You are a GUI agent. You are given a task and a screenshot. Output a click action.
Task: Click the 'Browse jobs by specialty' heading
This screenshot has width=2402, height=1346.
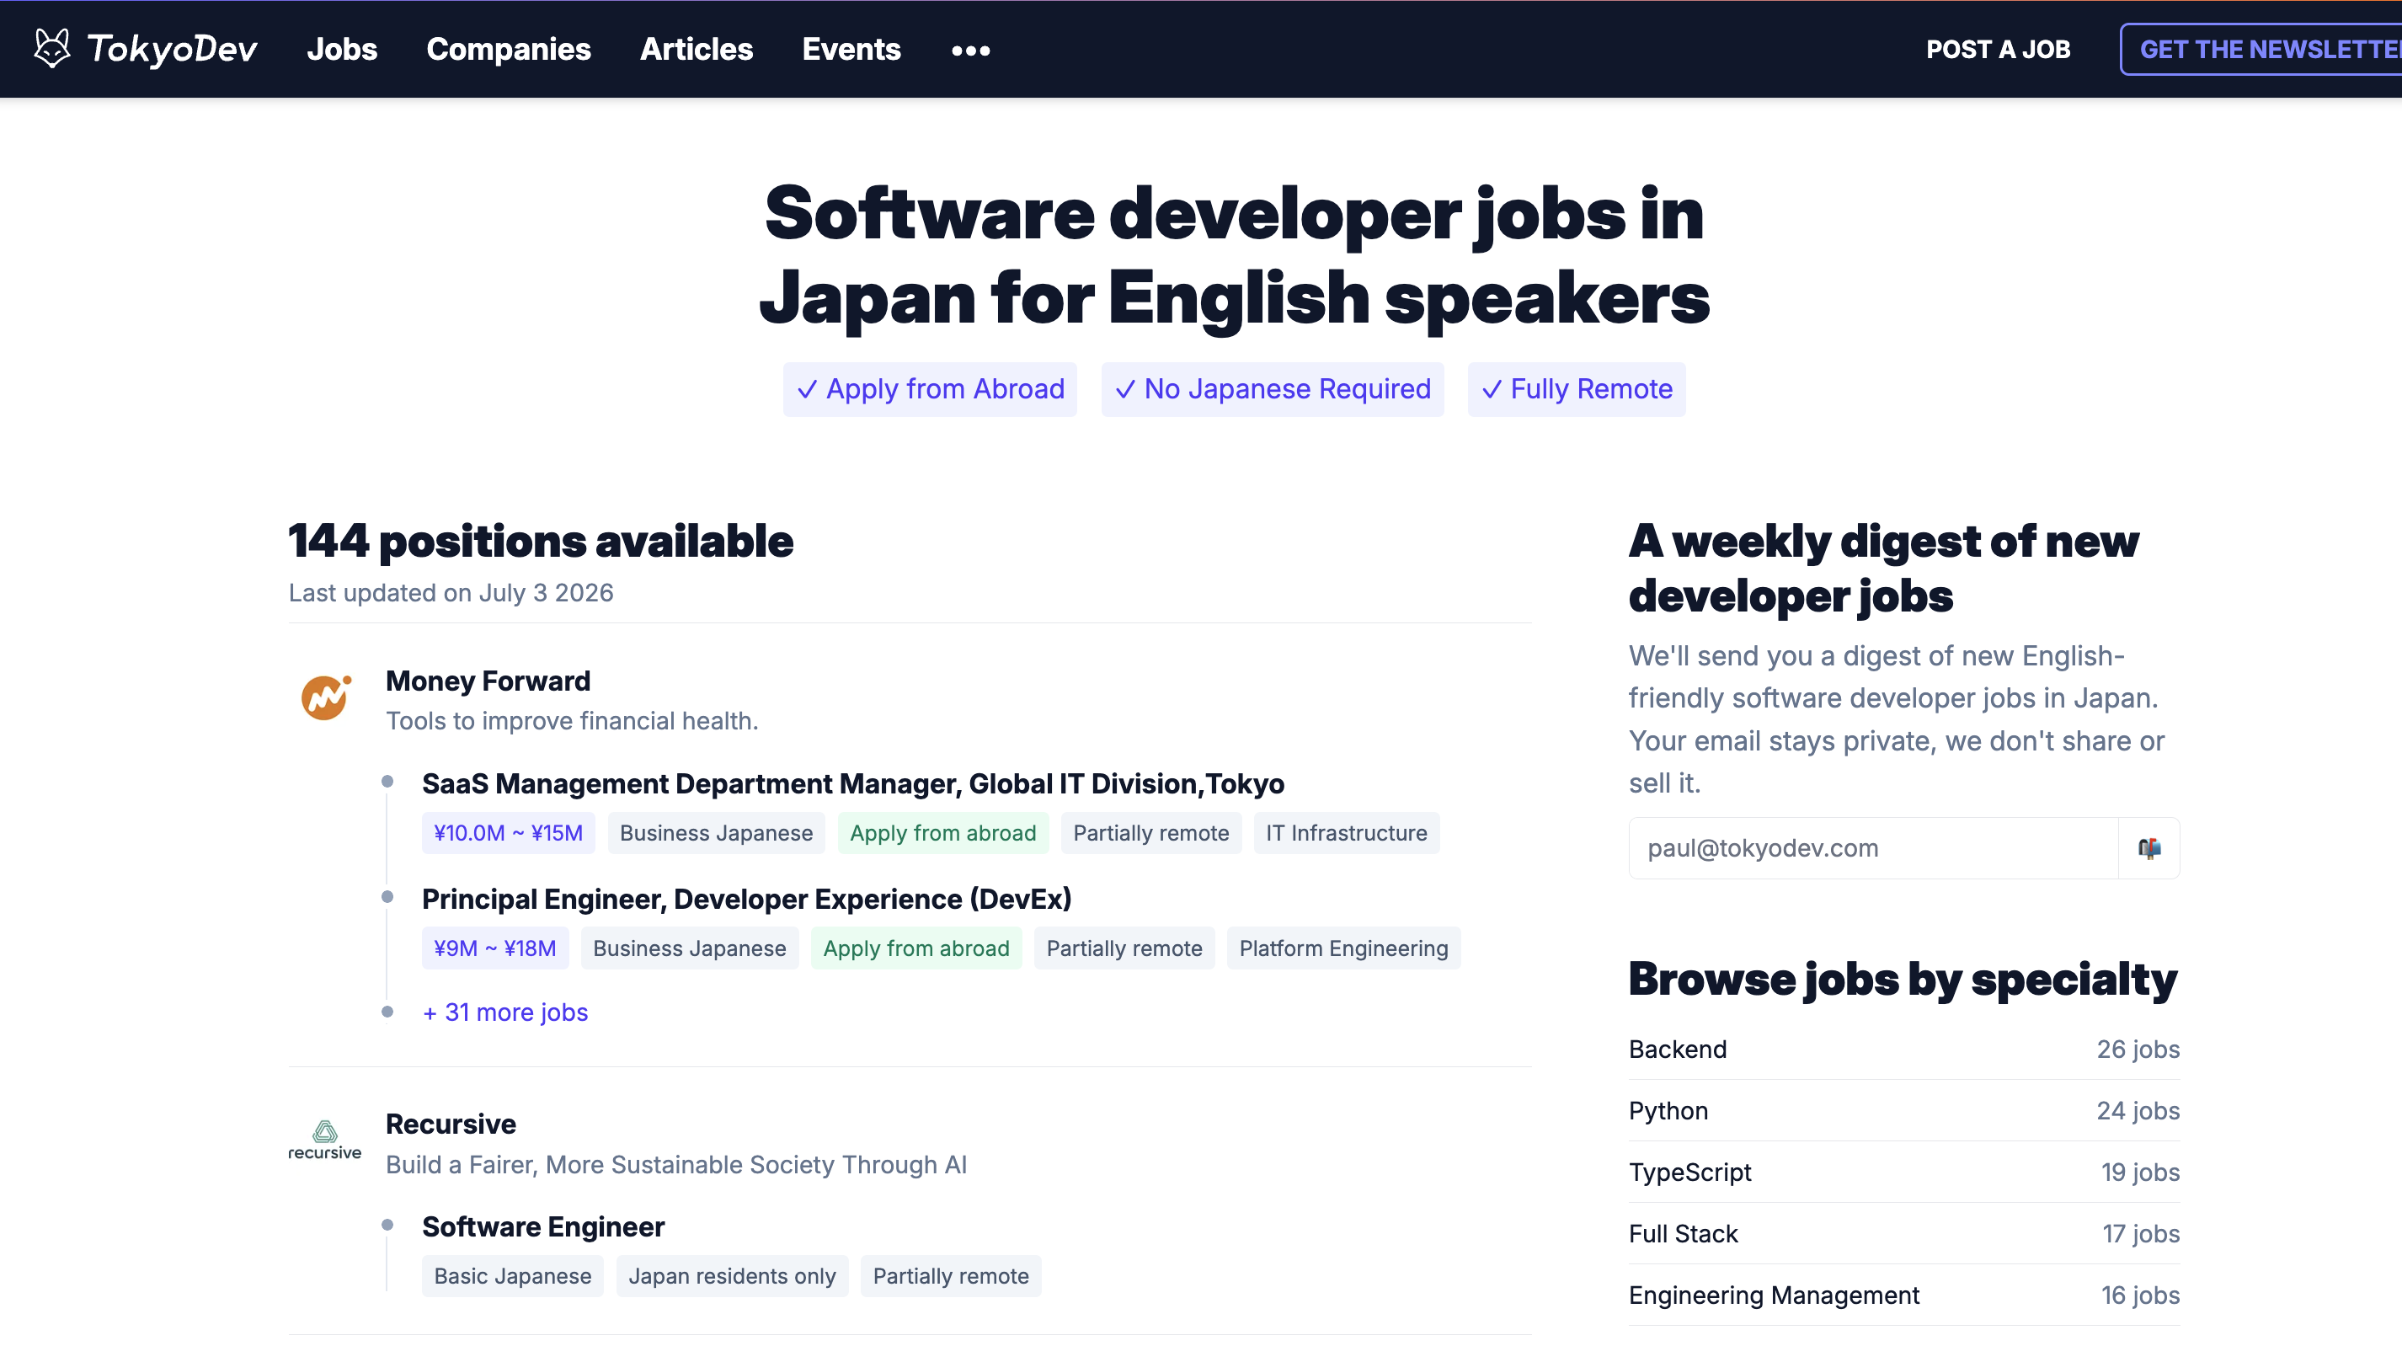pos(1903,980)
